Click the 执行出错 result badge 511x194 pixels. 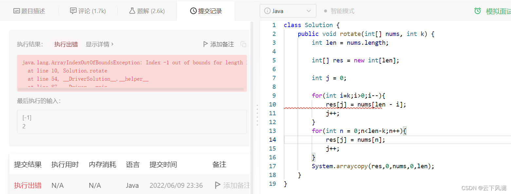point(66,44)
